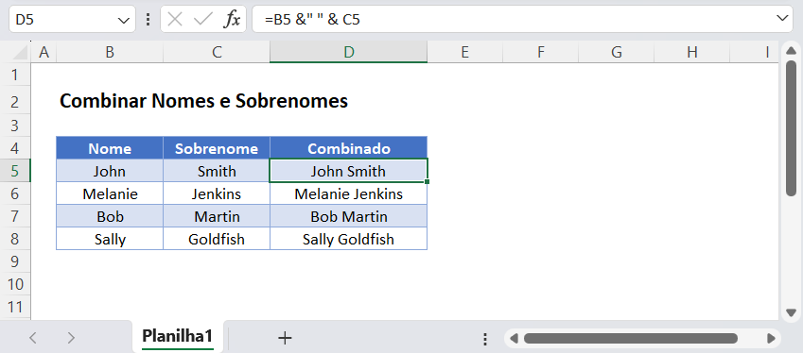Select row 6 header
803x353 pixels.
15,193
